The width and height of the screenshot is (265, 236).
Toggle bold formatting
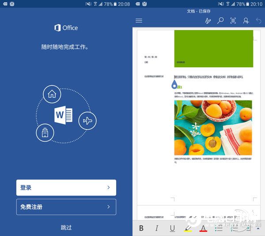[x=141, y=228]
